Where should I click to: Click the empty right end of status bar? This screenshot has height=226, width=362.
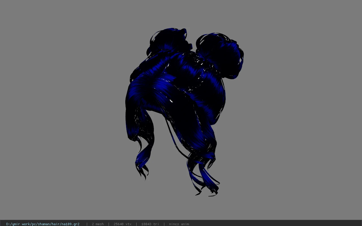point(276,224)
